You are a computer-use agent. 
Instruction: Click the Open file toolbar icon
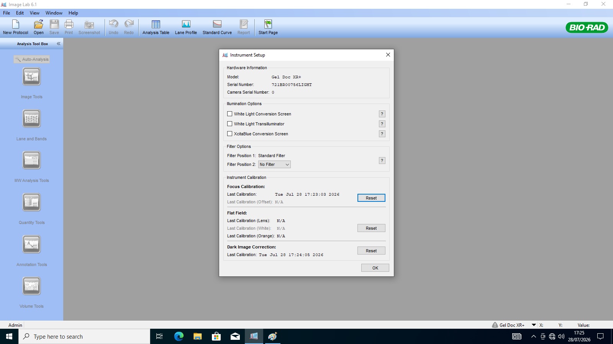tap(39, 27)
